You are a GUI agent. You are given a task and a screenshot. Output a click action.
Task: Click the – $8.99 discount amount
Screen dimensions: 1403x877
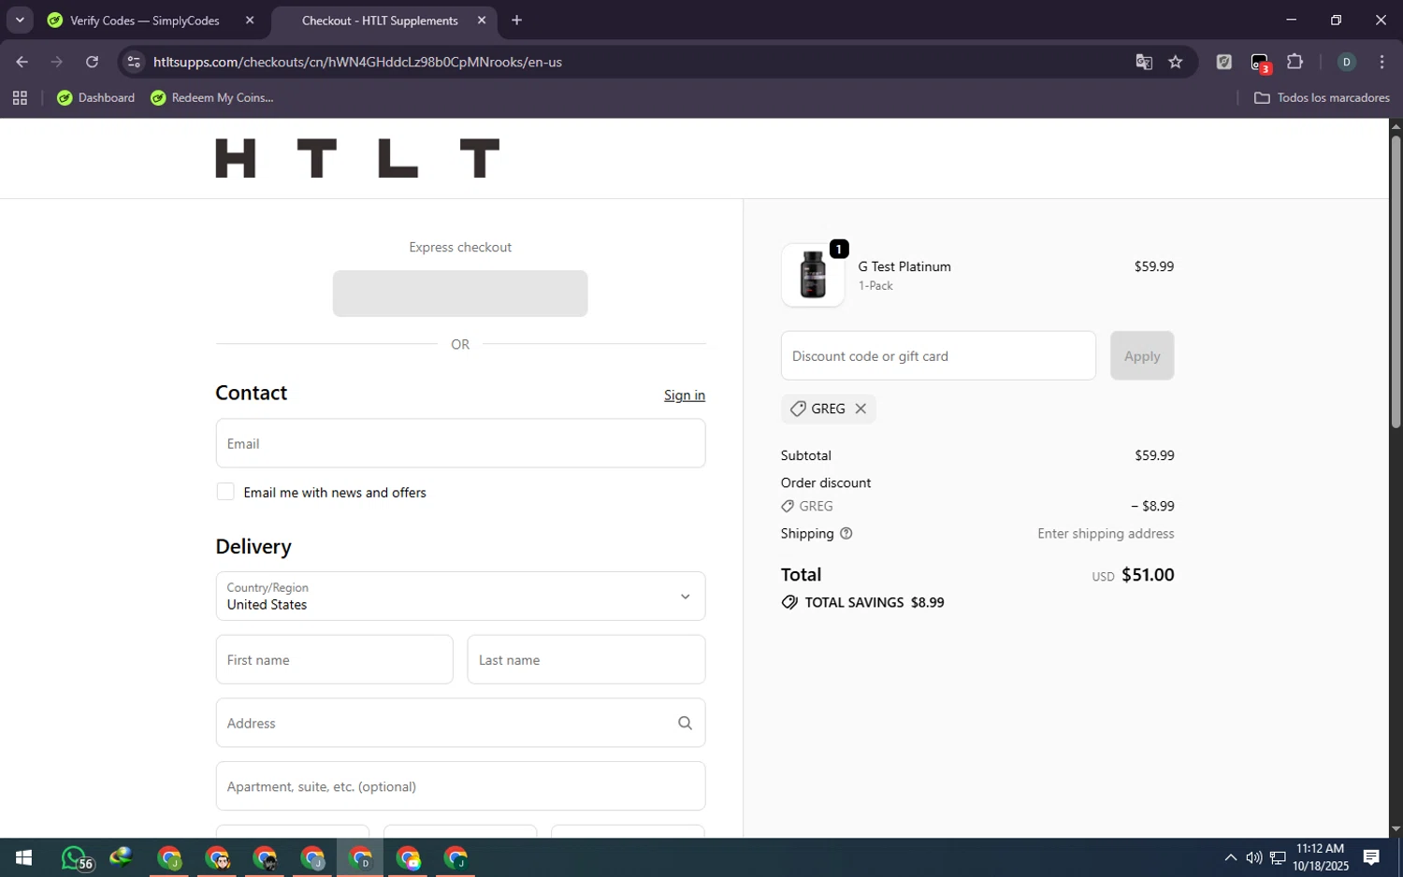click(1152, 506)
